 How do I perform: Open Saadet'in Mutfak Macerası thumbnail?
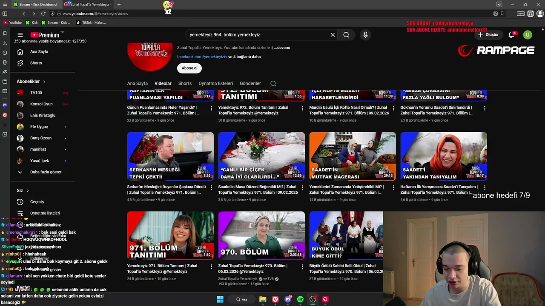[x=353, y=156]
